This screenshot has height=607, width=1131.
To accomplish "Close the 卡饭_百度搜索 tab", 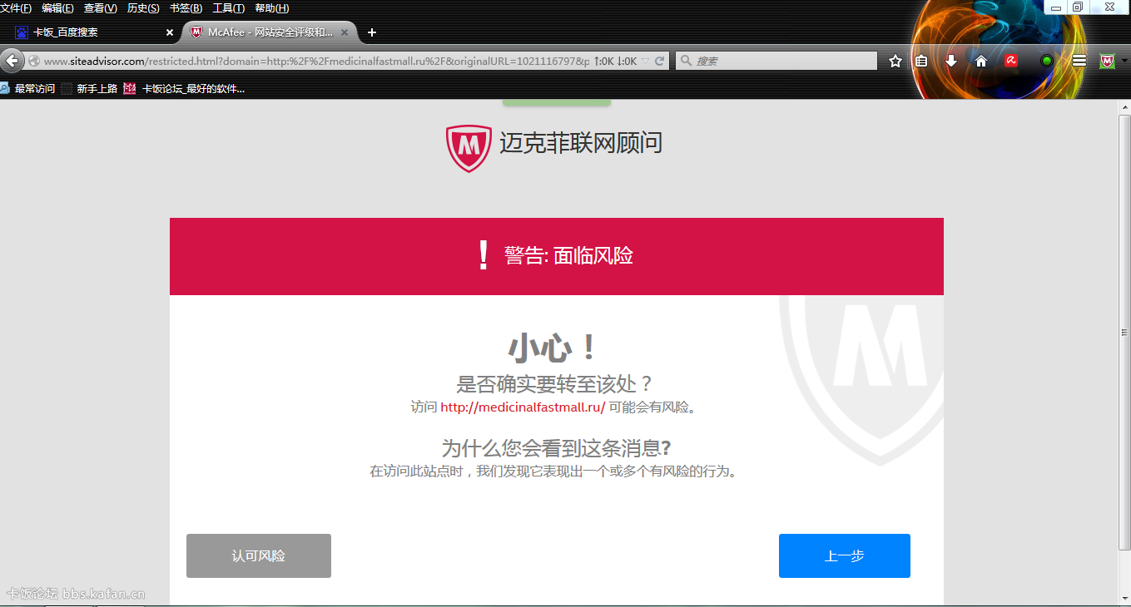I will (x=170, y=32).
